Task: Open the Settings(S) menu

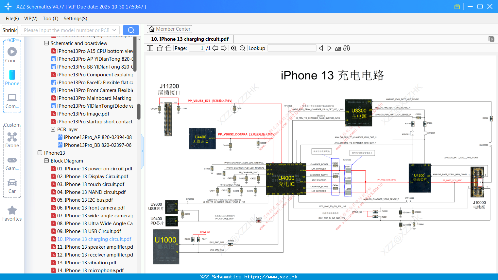Action: point(76,19)
